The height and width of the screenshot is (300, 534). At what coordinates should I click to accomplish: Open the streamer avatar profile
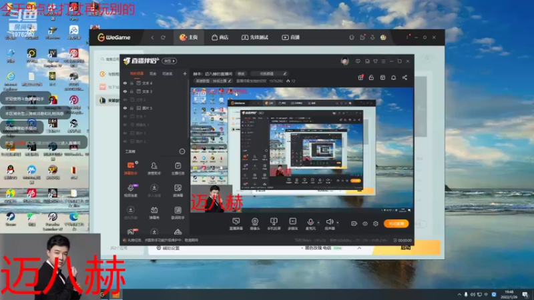point(344,61)
